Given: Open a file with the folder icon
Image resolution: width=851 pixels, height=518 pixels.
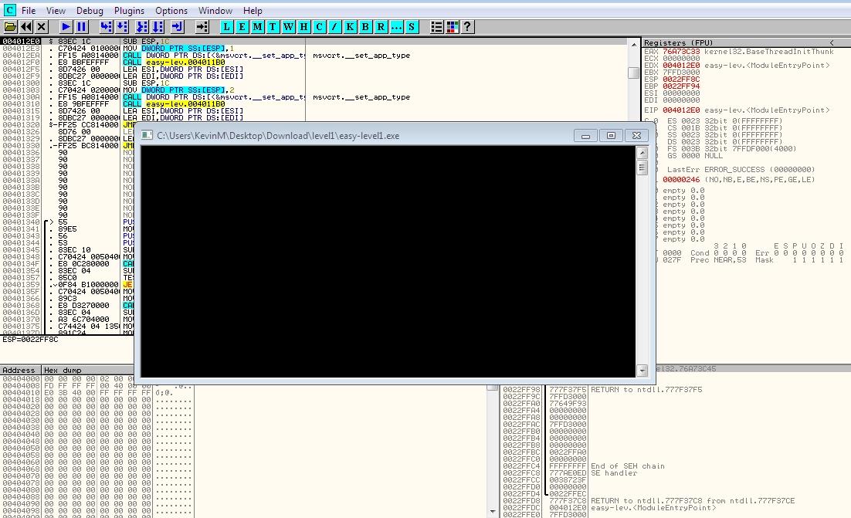Looking at the screenshot, I should [x=10, y=26].
